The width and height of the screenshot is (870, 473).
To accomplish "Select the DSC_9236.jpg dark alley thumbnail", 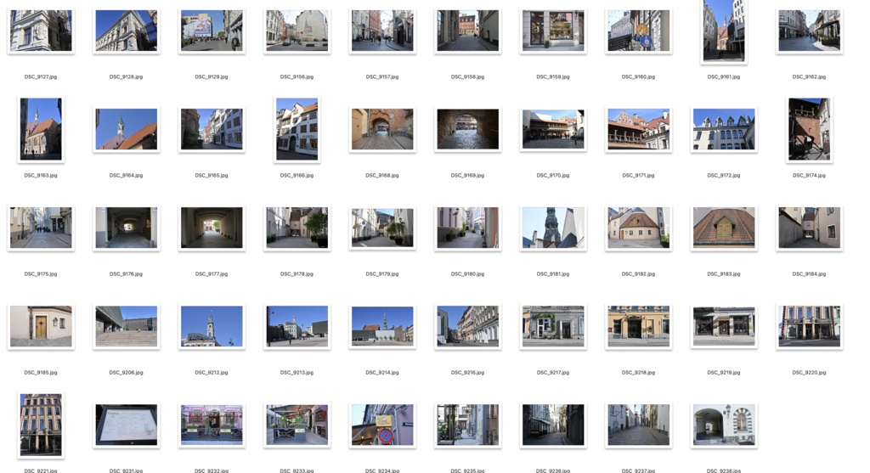I will pos(553,425).
